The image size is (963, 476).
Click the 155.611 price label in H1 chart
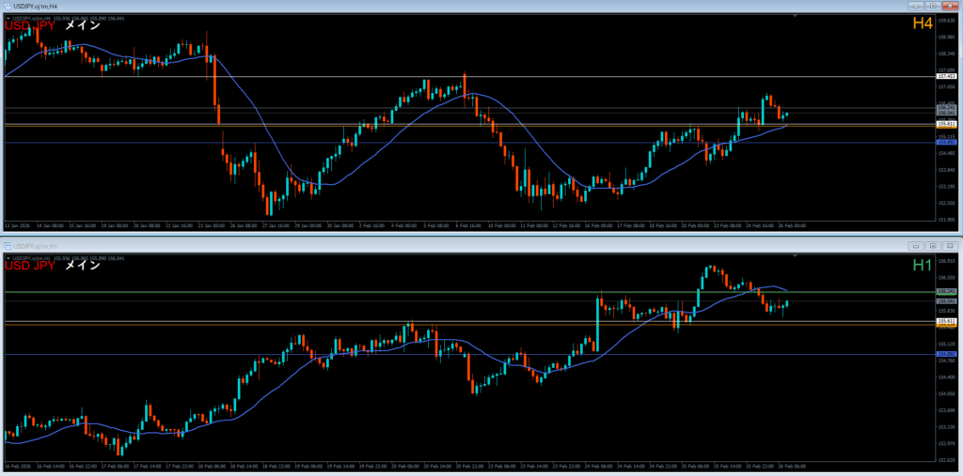[946, 321]
